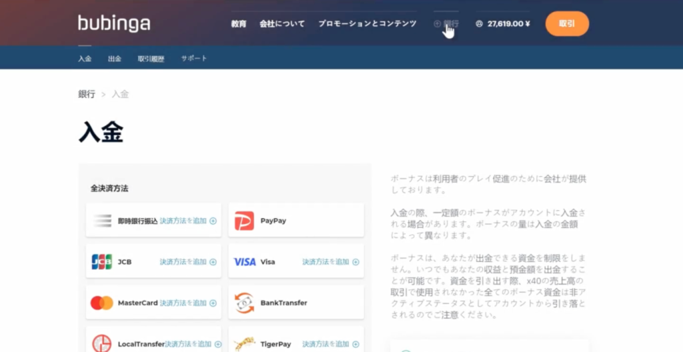This screenshot has width=683, height=352.
Task: Switch to the 出金 tab
Action: coord(115,59)
